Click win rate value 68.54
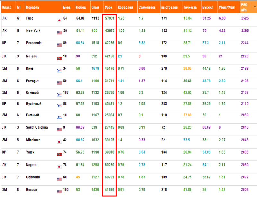This screenshot has height=197, width=257. (x=80, y=43)
